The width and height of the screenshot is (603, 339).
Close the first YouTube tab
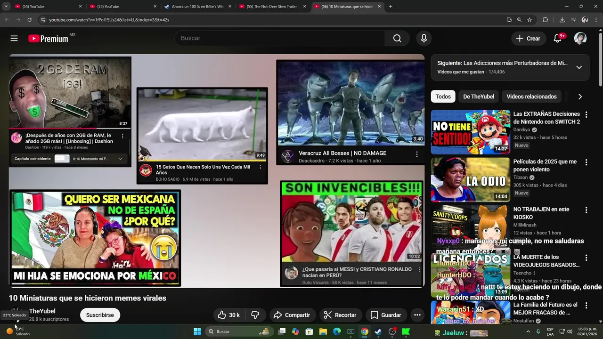(x=80, y=7)
